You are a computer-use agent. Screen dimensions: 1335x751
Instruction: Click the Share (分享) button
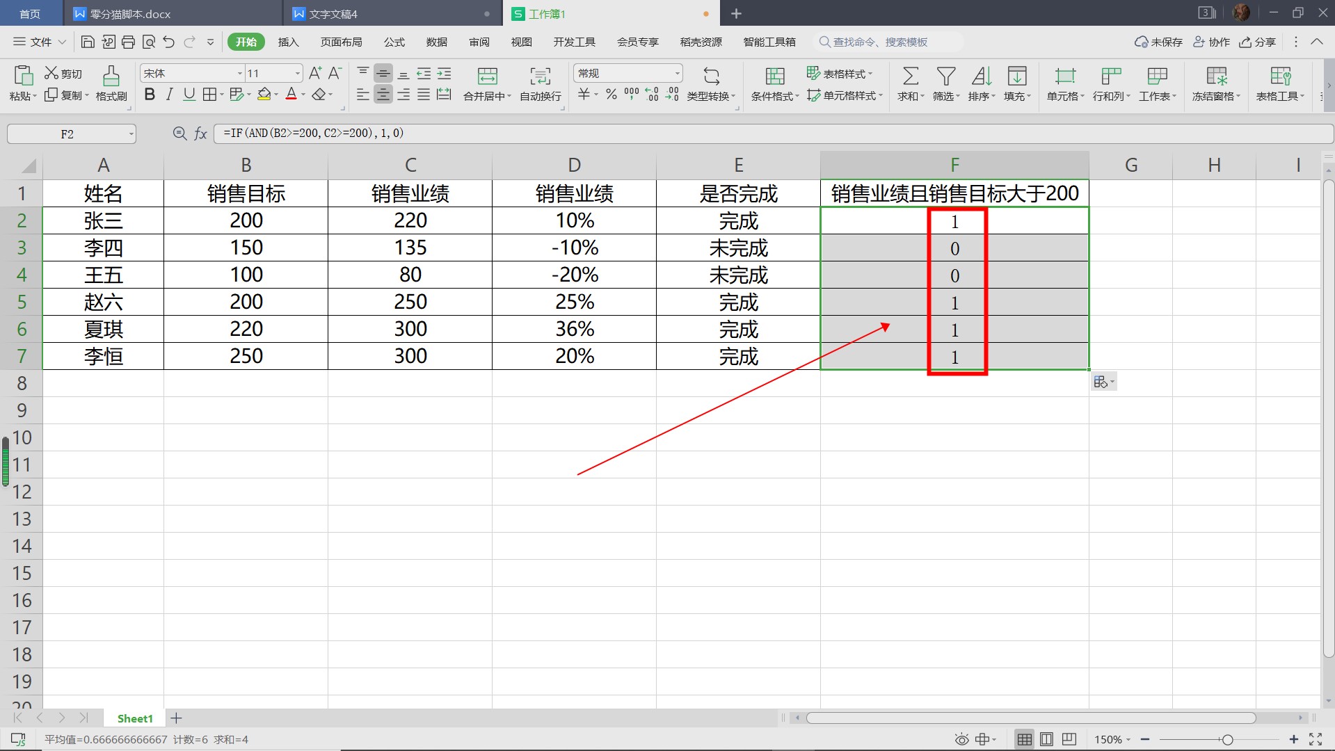click(x=1258, y=42)
